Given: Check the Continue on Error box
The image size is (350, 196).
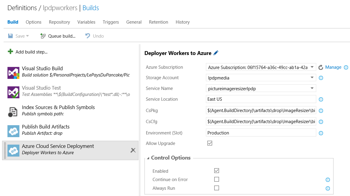Looking at the screenshot, I should 217,179.
